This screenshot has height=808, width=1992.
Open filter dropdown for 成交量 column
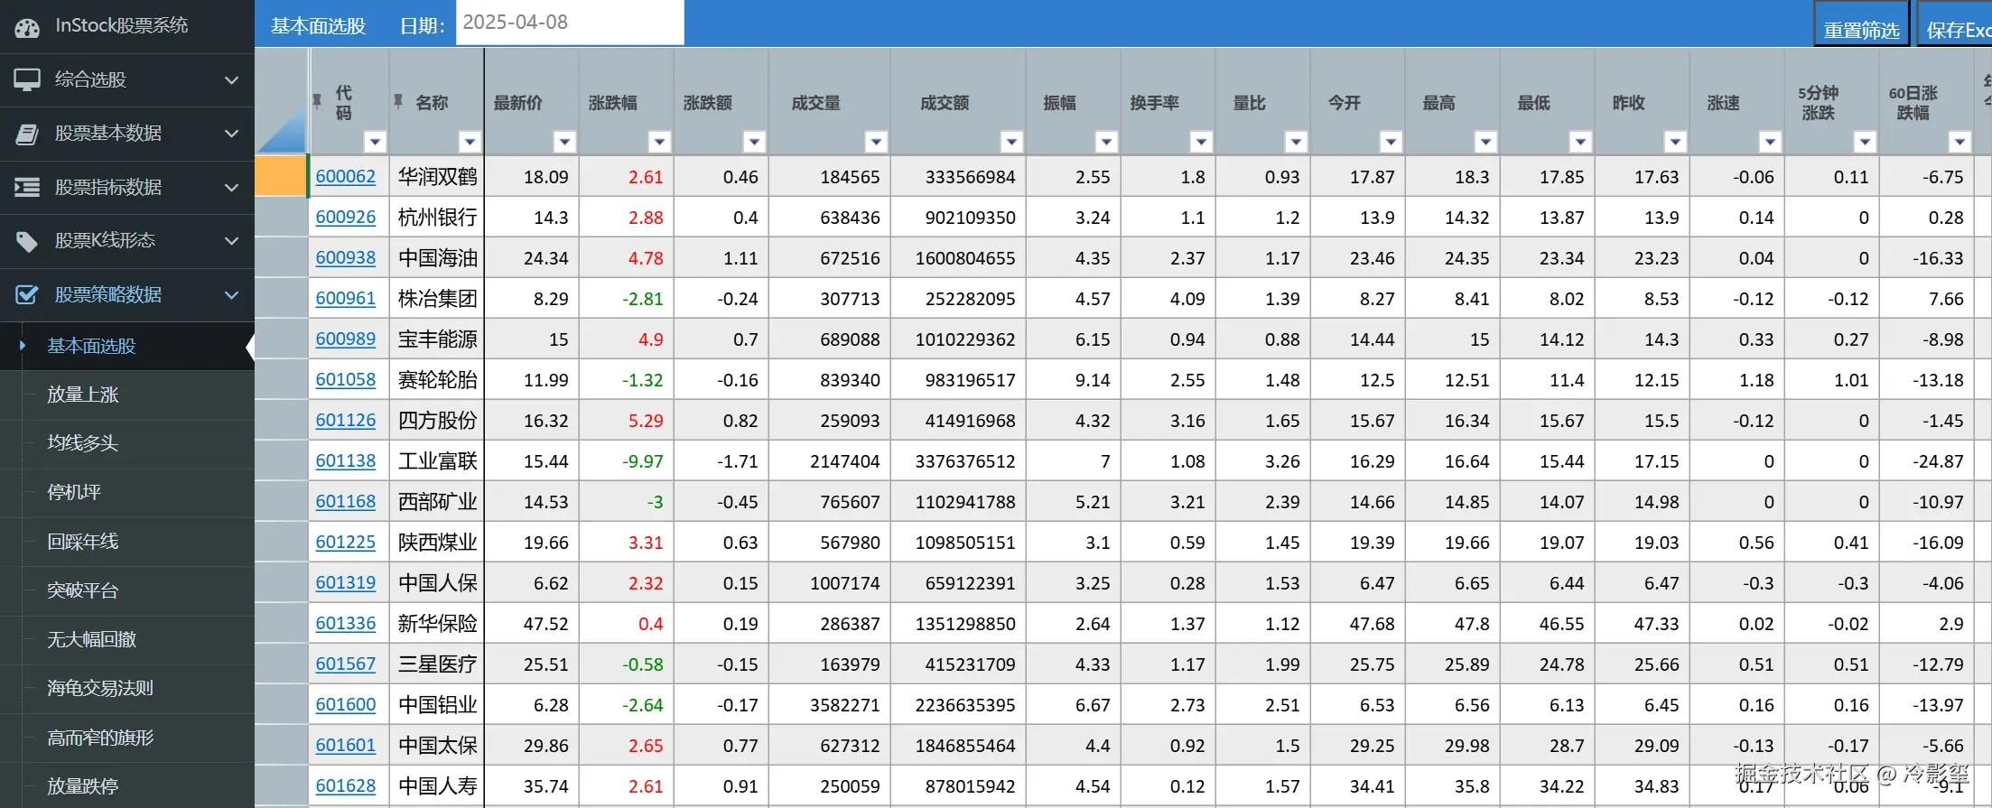click(876, 142)
